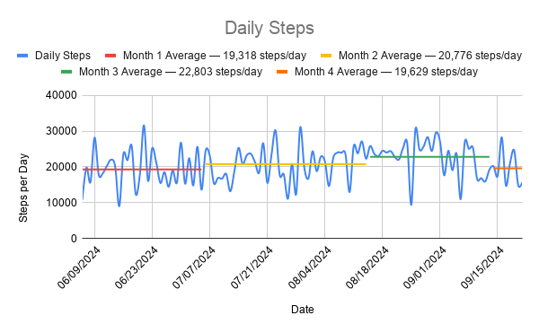Click the y-axis label 30000
Screen dimensions: 539x333
(x=61, y=131)
